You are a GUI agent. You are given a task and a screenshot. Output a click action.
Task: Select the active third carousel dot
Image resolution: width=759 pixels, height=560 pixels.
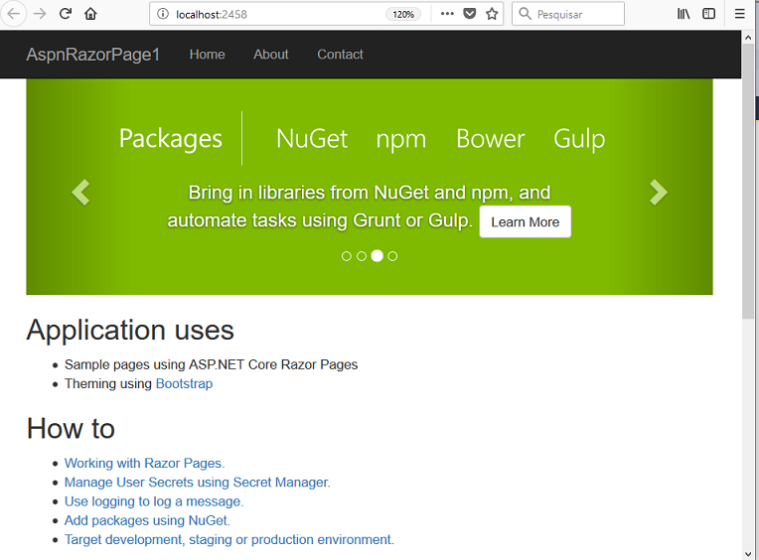[378, 256]
